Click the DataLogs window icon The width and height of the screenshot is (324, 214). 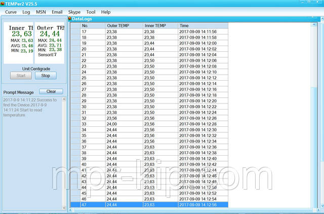point(70,19)
